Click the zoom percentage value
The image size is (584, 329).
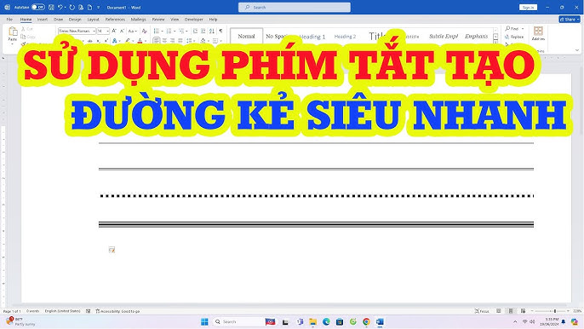pyautogui.click(x=577, y=311)
